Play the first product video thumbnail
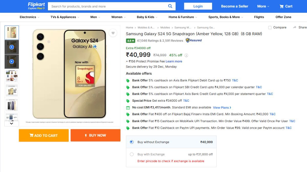The width and height of the screenshot is (307, 172). tap(12, 47)
